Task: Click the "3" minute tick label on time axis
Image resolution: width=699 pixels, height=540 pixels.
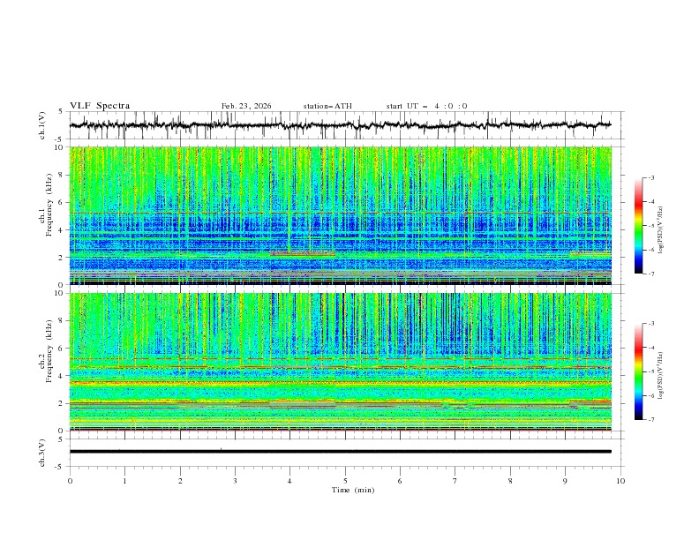Action: click(235, 481)
